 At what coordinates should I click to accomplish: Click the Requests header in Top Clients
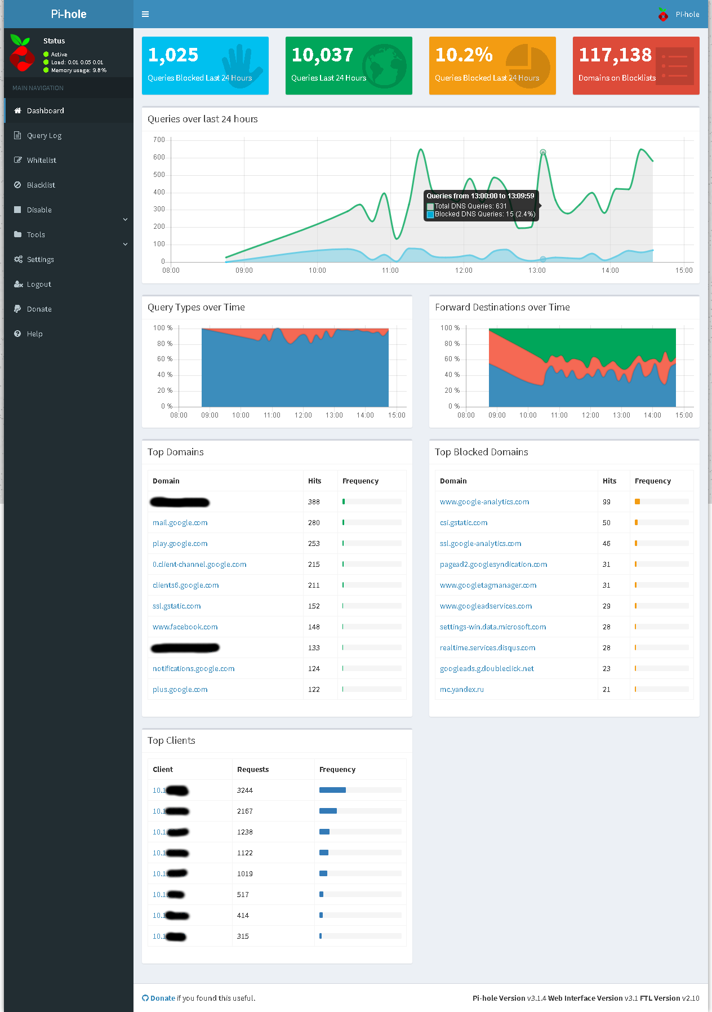pos(253,769)
